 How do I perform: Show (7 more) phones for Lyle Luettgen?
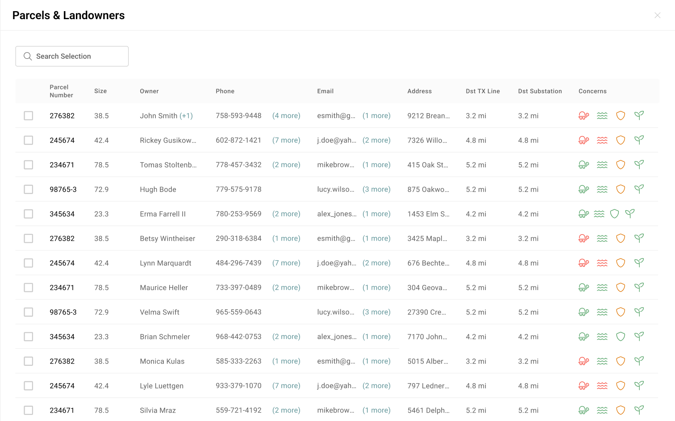tap(286, 385)
